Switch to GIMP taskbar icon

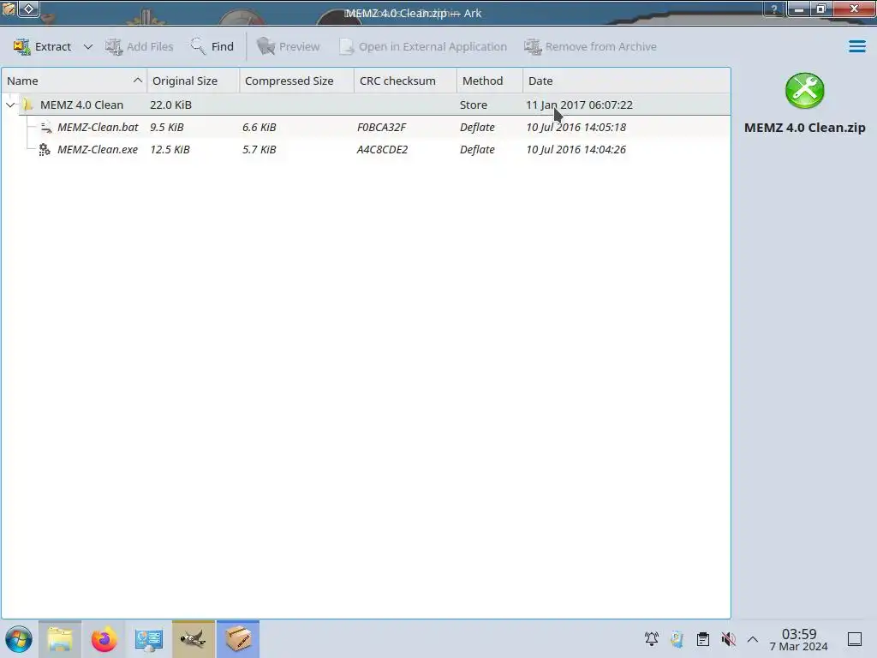click(x=194, y=639)
